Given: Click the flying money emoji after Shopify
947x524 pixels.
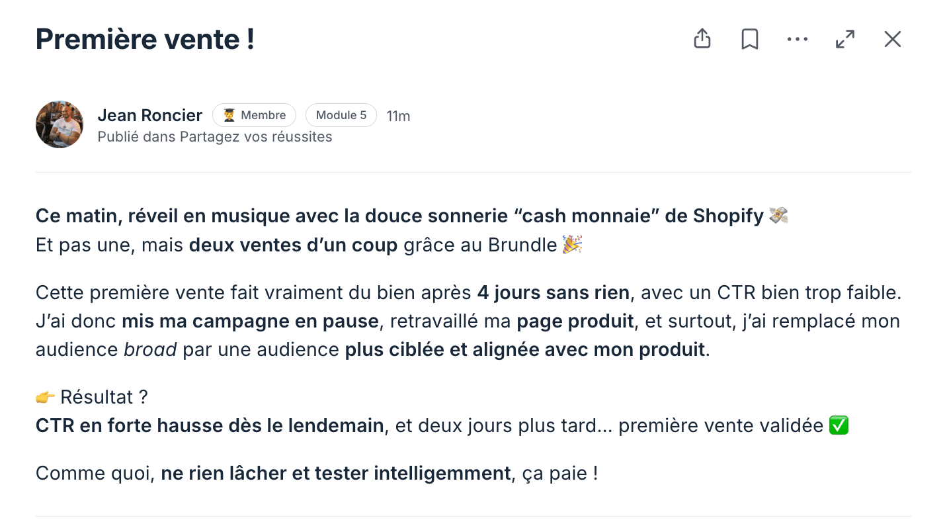Looking at the screenshot, I should coord(779,216).
